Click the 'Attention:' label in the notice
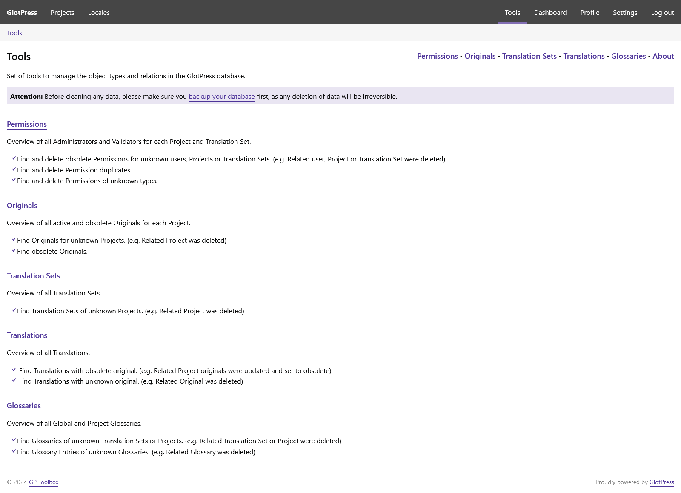The height and width of the screenshot is (493, 681). (26, 96)
